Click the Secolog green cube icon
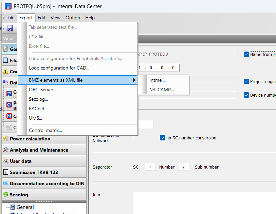This screenshot has height=214, width=276. (x=6, y=194)
